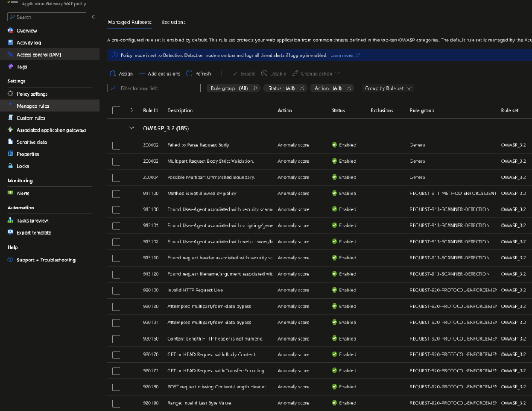
Task: Click the Refresh toolbar icon
Action: (190, 74)
